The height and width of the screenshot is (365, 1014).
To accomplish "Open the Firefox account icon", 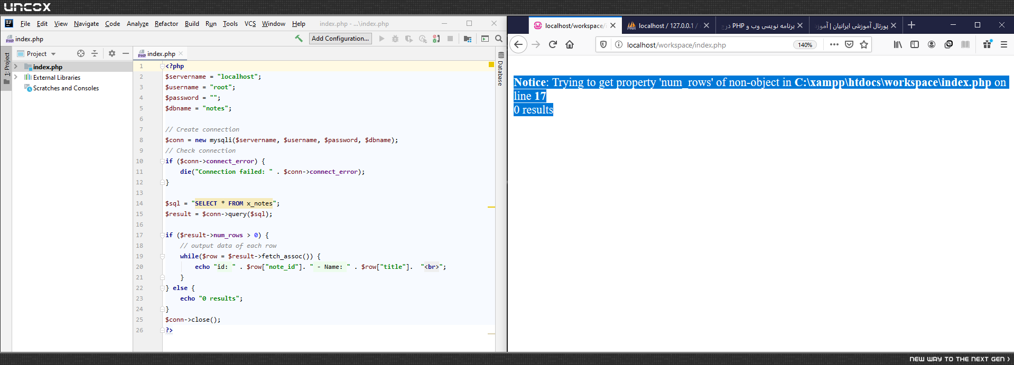I will 932,44.
